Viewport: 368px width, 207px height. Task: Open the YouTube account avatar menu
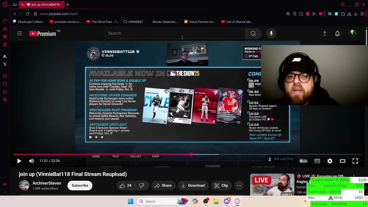pyautogui.click(x=352, y=33)
